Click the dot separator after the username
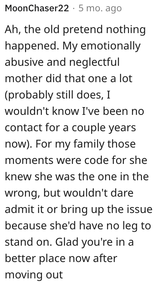Viewport: 163px width, 285px height. [x=74, y=9]
